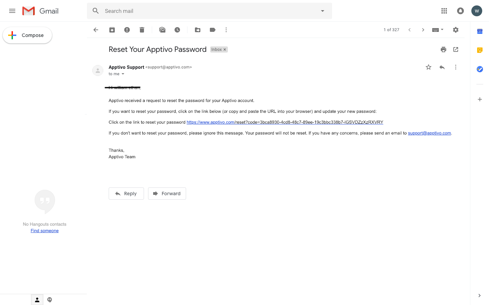Go to the newer email arrow
This screenshot has width=489, height=305.
pyautogui.click(x=410, y=30)
